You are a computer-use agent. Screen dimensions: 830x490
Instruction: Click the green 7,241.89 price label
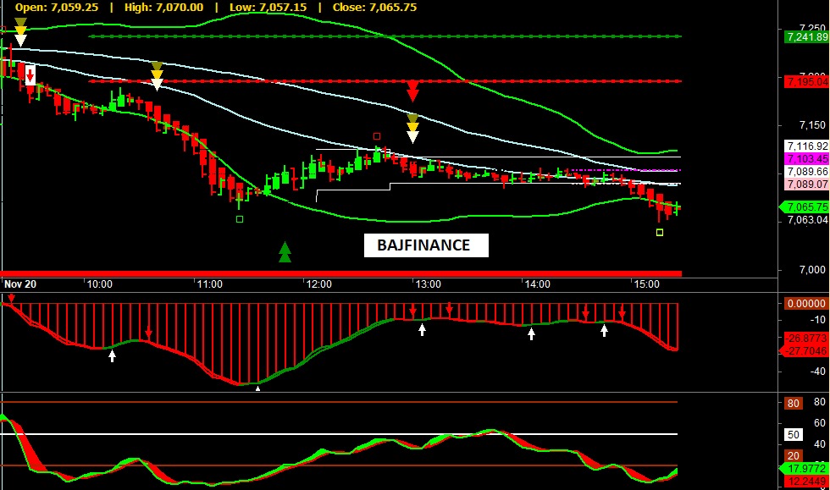click(x=805, y=37)
